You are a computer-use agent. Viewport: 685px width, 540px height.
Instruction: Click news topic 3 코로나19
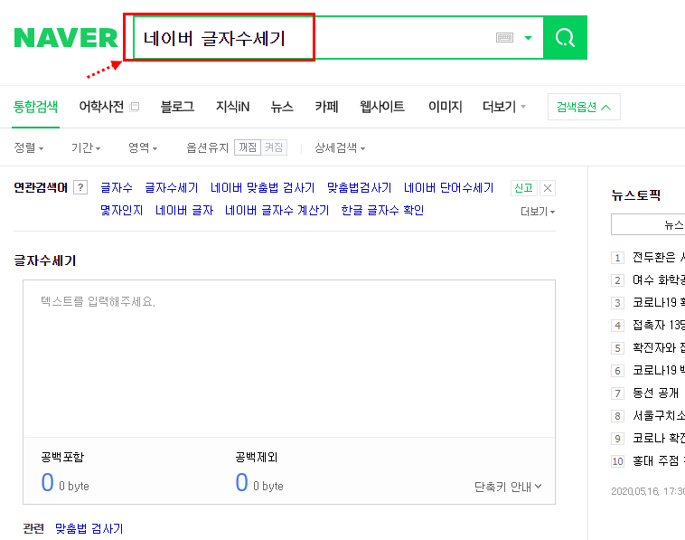point(659,303)
